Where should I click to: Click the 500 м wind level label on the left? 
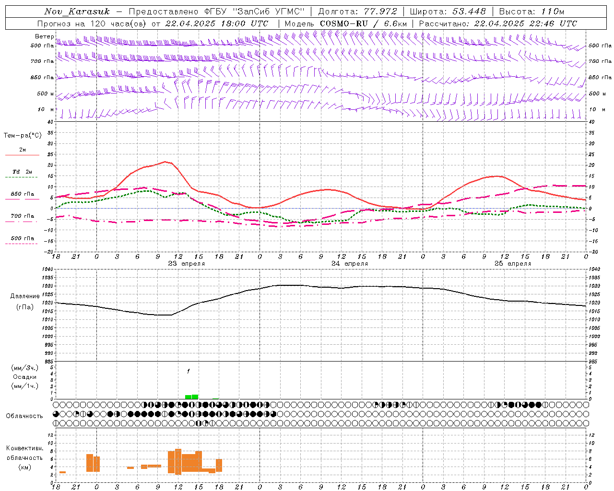46,94
